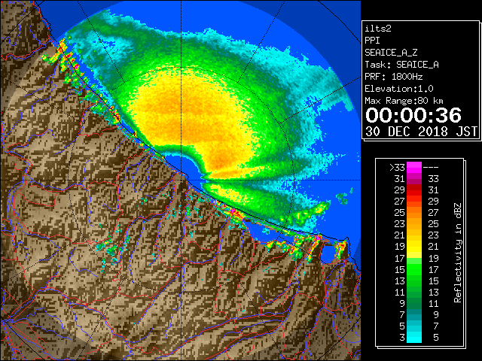Select the 'SEAICE_A_Z' product label

391,53
